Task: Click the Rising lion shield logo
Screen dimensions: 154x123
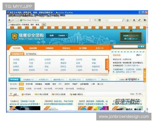Action: coord(14,36)
